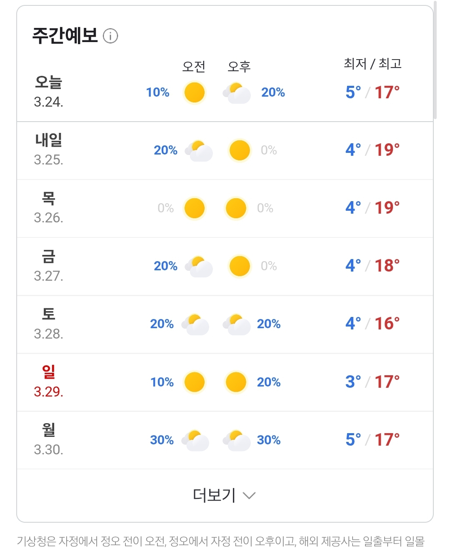Click the 월 3.30 date label
This screenshot has height=551, width=450.
click(x=48, y=439)
